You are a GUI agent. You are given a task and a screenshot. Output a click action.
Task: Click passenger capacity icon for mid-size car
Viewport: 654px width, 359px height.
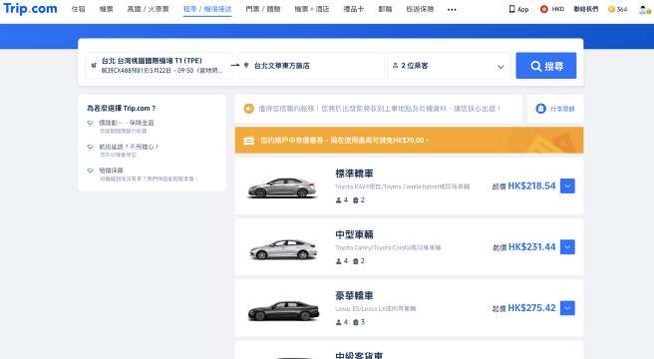pyautogui.click(x=339, y=261)
